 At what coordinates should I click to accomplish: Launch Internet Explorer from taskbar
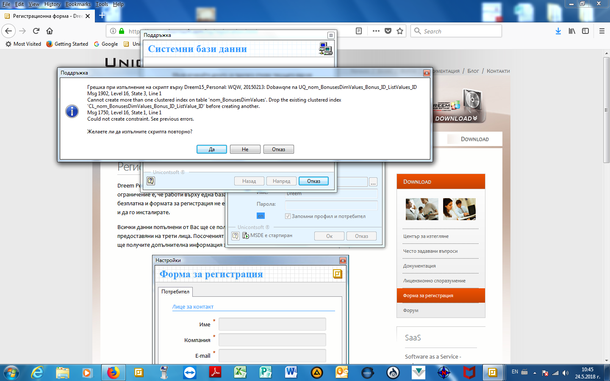coord(37,373)
